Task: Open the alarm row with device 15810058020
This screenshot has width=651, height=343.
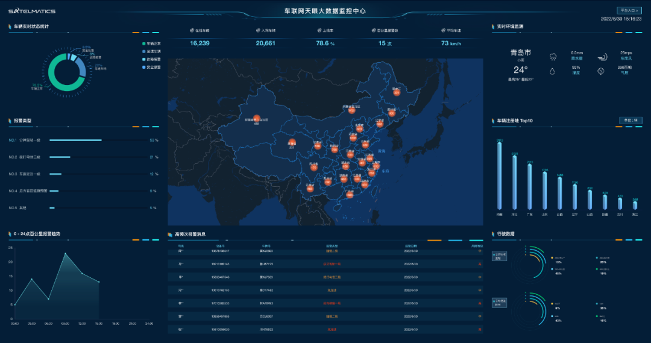Action: [x=325, y=330]
